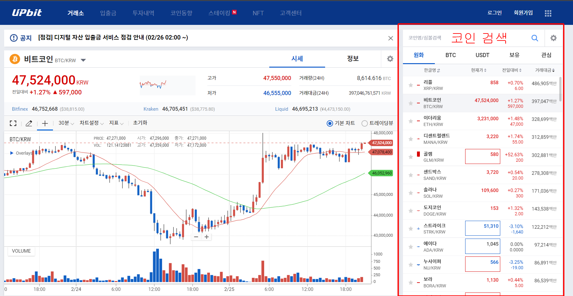This screenshot has height=296, width=573.
Task: Click the coin list scrollbar
Action: click(561, 89)
